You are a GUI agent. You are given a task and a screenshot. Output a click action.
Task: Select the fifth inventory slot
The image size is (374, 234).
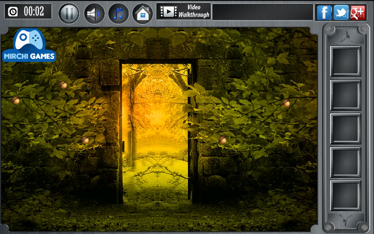tap(345, 195)
